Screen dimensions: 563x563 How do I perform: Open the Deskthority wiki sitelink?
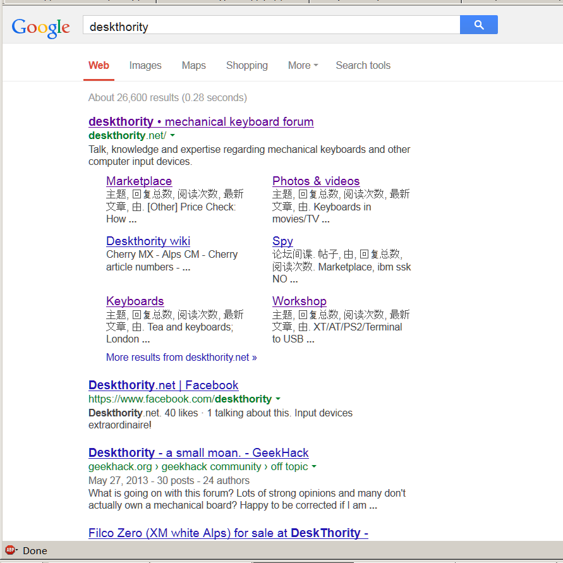tap(148, 241)
